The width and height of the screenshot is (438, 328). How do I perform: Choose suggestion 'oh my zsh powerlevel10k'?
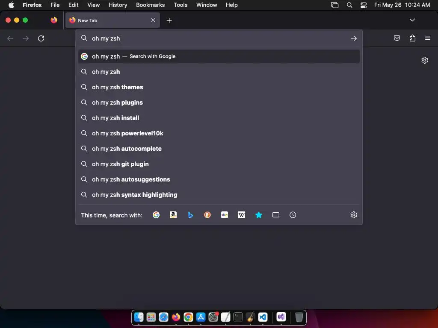point(219,133)
